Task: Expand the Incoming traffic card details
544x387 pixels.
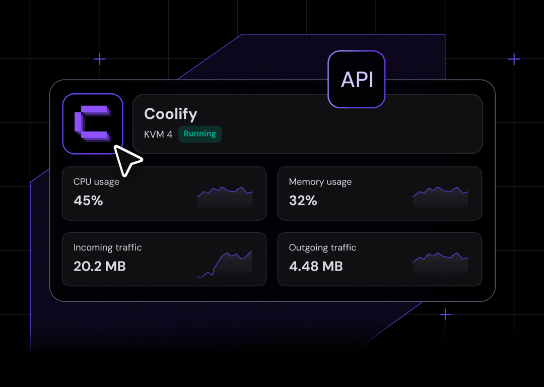Action: 164,259
